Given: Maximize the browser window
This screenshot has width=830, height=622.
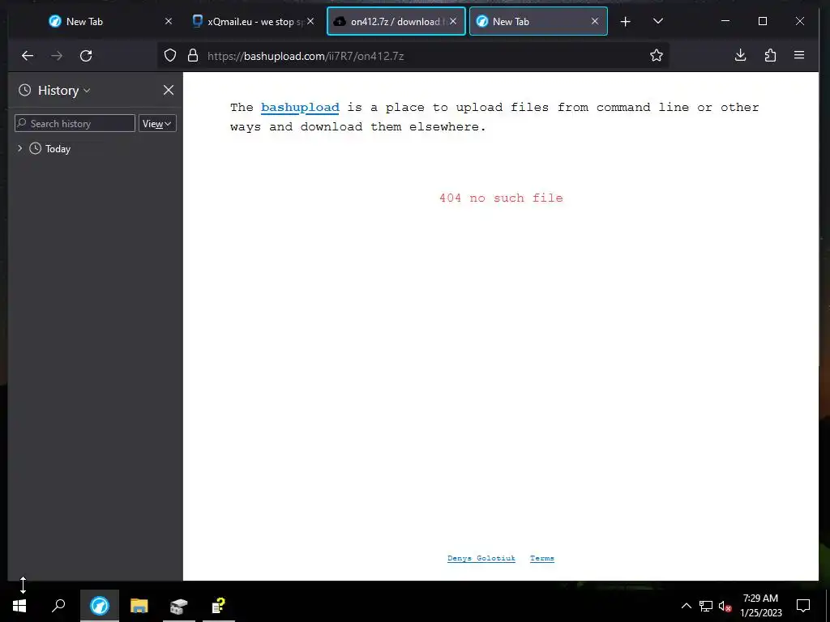Looking at the screenshot, I should (763, 21).
